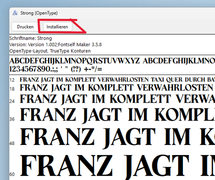This screenshot has width=215, height=180.
Task: Click the 'OpenType-Layout, TrueType Konturen' line
Action: pos(50,51)
